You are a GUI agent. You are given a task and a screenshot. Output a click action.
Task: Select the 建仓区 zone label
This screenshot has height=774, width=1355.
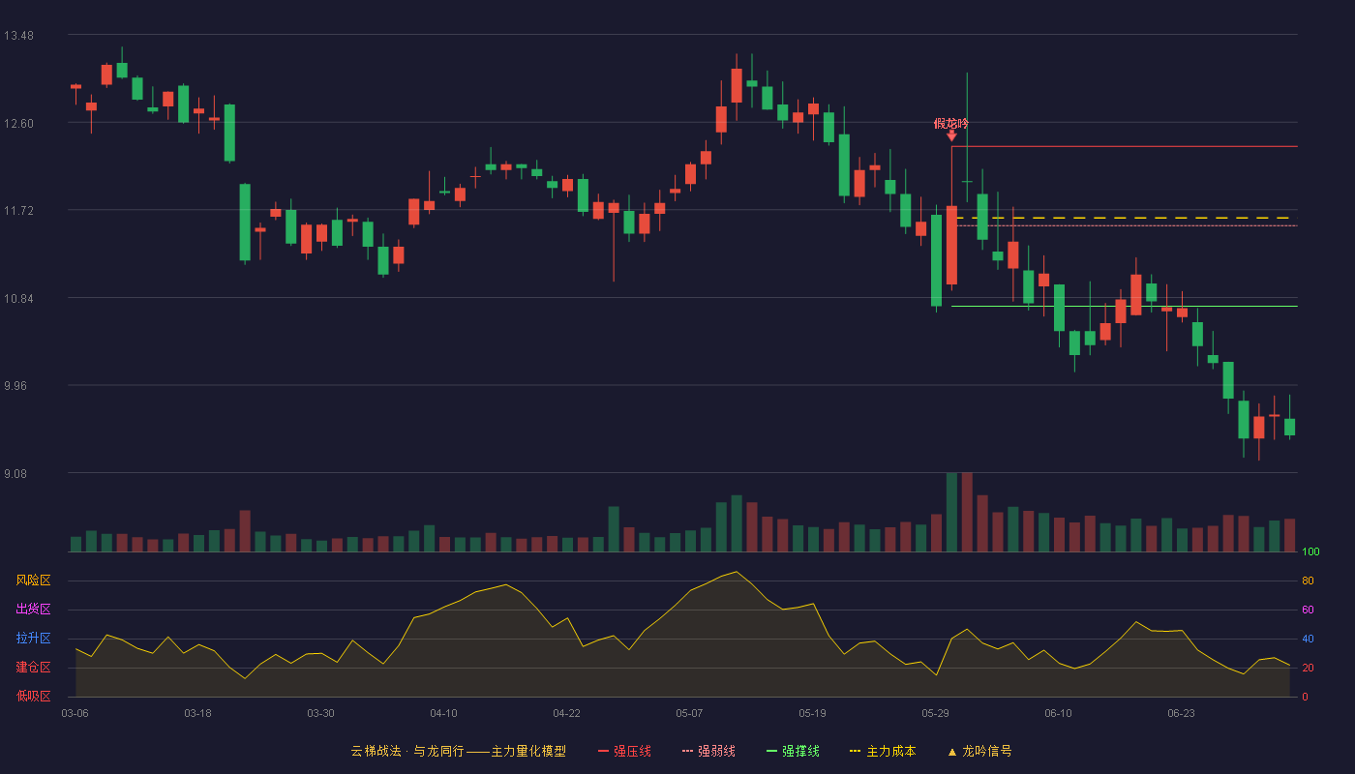(33, 668)
